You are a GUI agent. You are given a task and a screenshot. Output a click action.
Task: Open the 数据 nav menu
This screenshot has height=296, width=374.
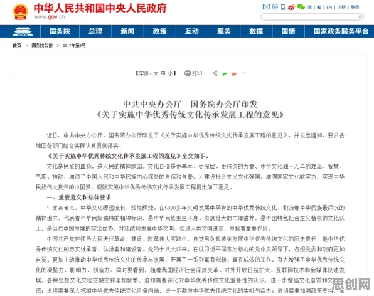[256, 31]
